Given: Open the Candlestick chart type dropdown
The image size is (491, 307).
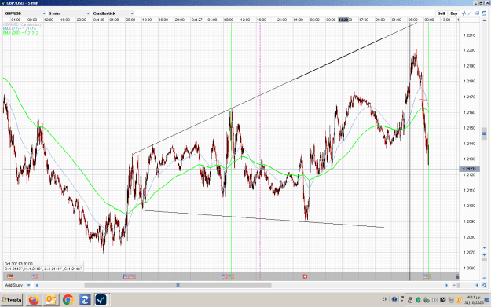Looking at the screenshot, I should 113,13.
